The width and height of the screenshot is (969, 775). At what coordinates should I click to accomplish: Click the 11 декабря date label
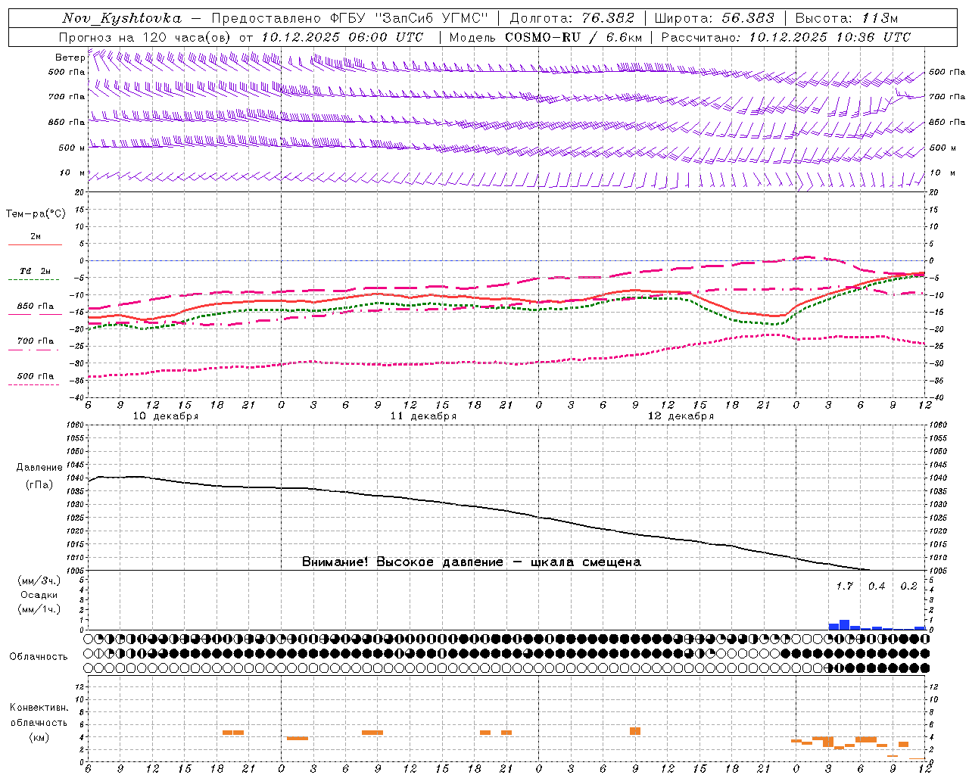423,416
